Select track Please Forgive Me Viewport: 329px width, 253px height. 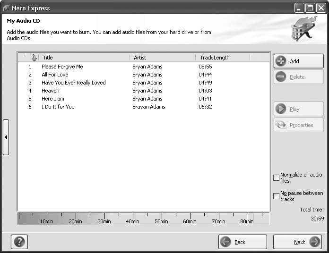click(x=62, y=67)
